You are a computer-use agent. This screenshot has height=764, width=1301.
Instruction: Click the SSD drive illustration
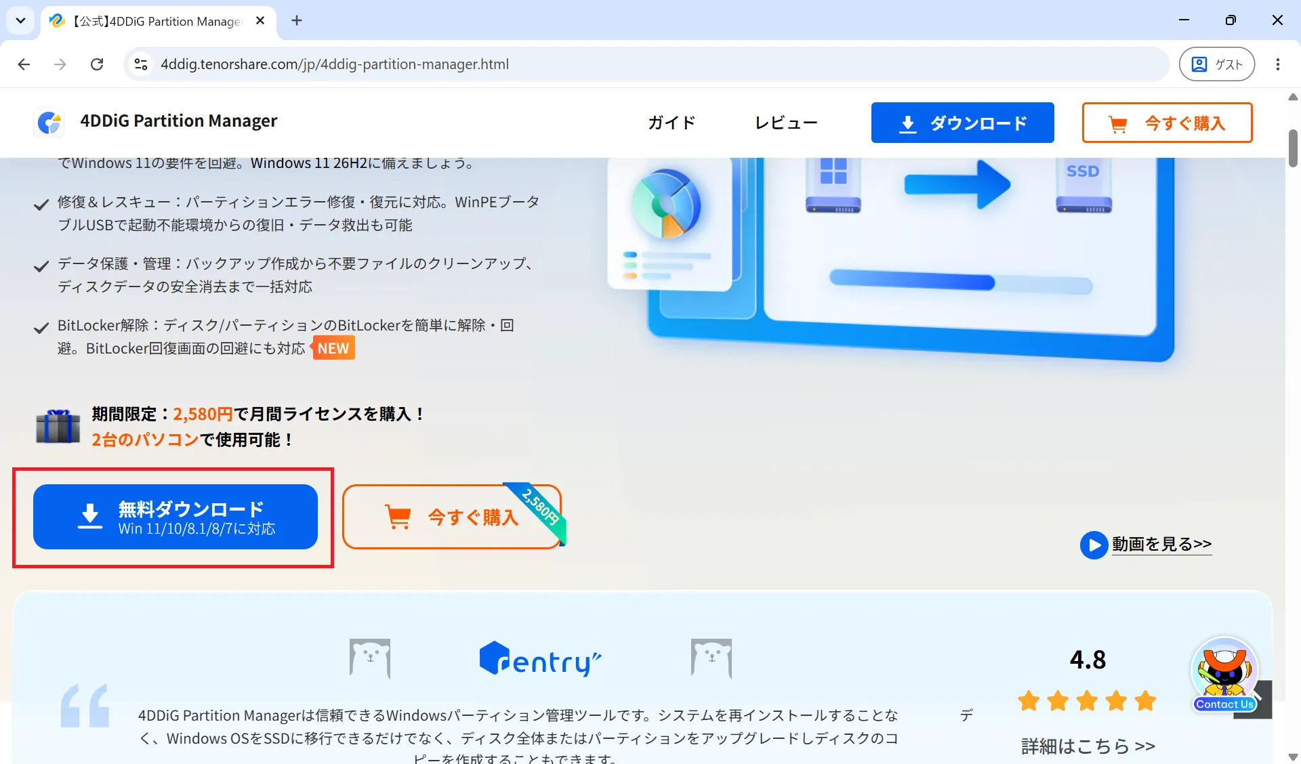point(1083,185)
